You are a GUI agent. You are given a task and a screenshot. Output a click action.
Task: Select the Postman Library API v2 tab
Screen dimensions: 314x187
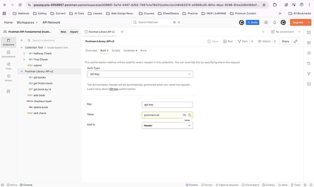(x=100, y=32)
